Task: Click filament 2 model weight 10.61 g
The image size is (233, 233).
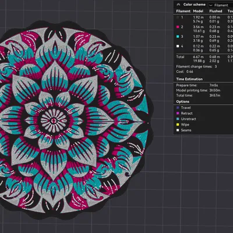Action: [x=199, y=31]
